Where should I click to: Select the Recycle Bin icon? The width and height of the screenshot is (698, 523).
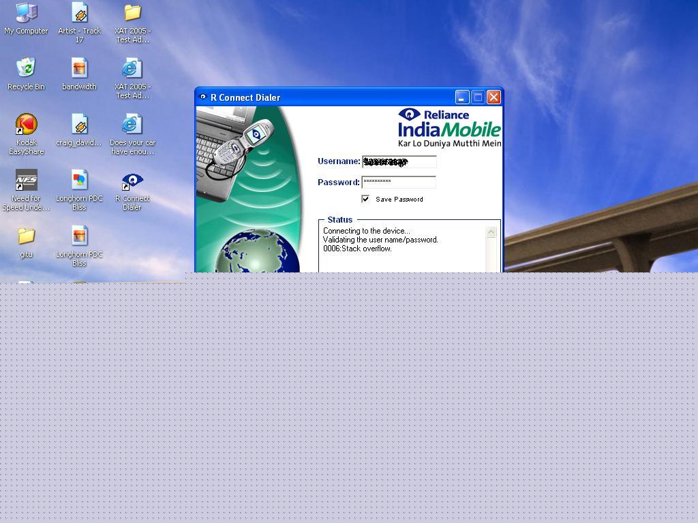pyautogui.click(x=26, y=69)
